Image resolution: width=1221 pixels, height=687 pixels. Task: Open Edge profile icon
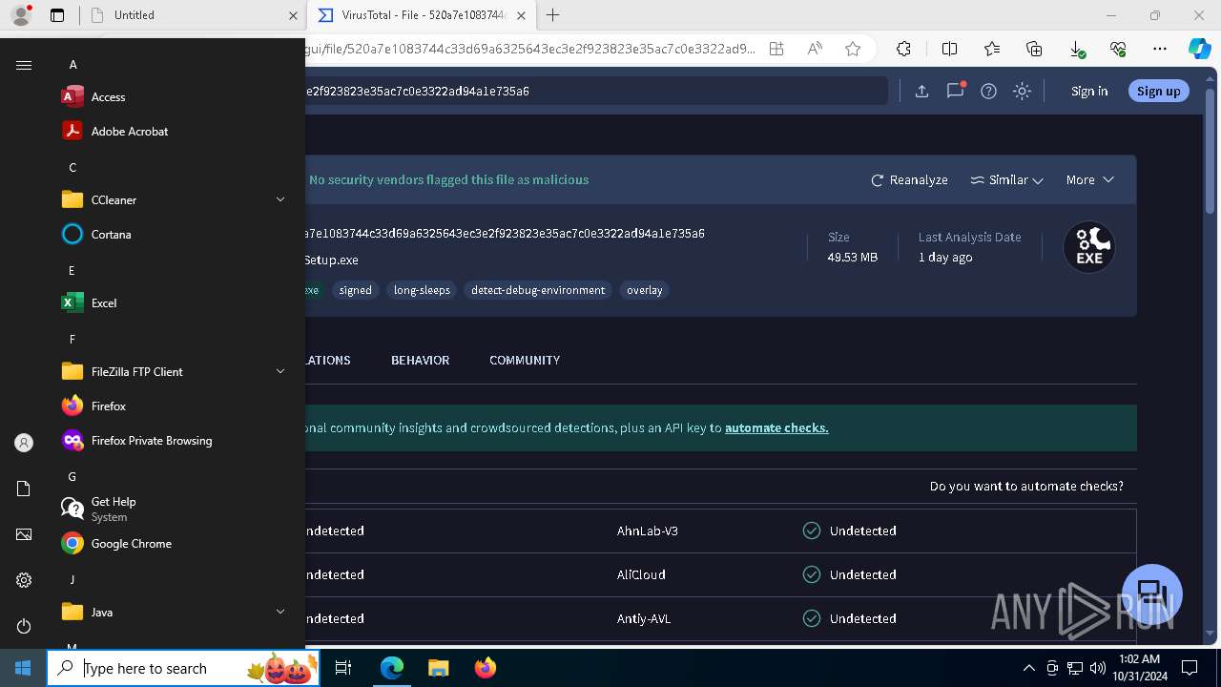21,15
